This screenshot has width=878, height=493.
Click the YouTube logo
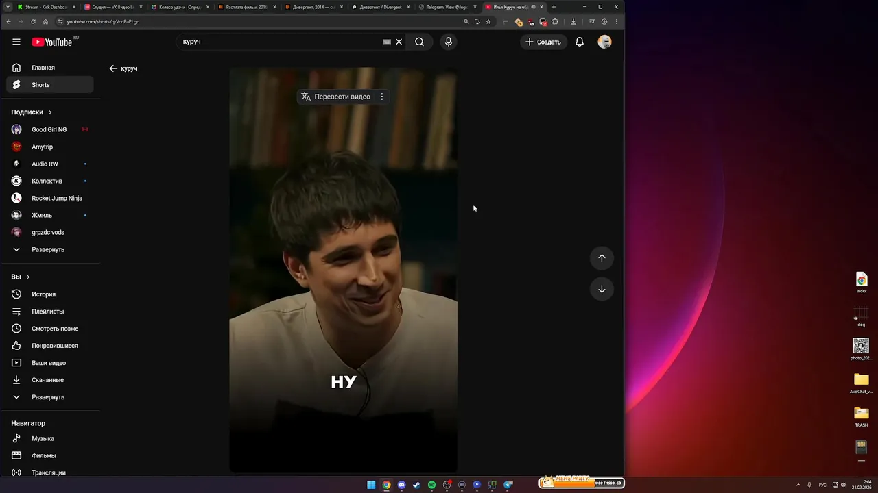52,42
